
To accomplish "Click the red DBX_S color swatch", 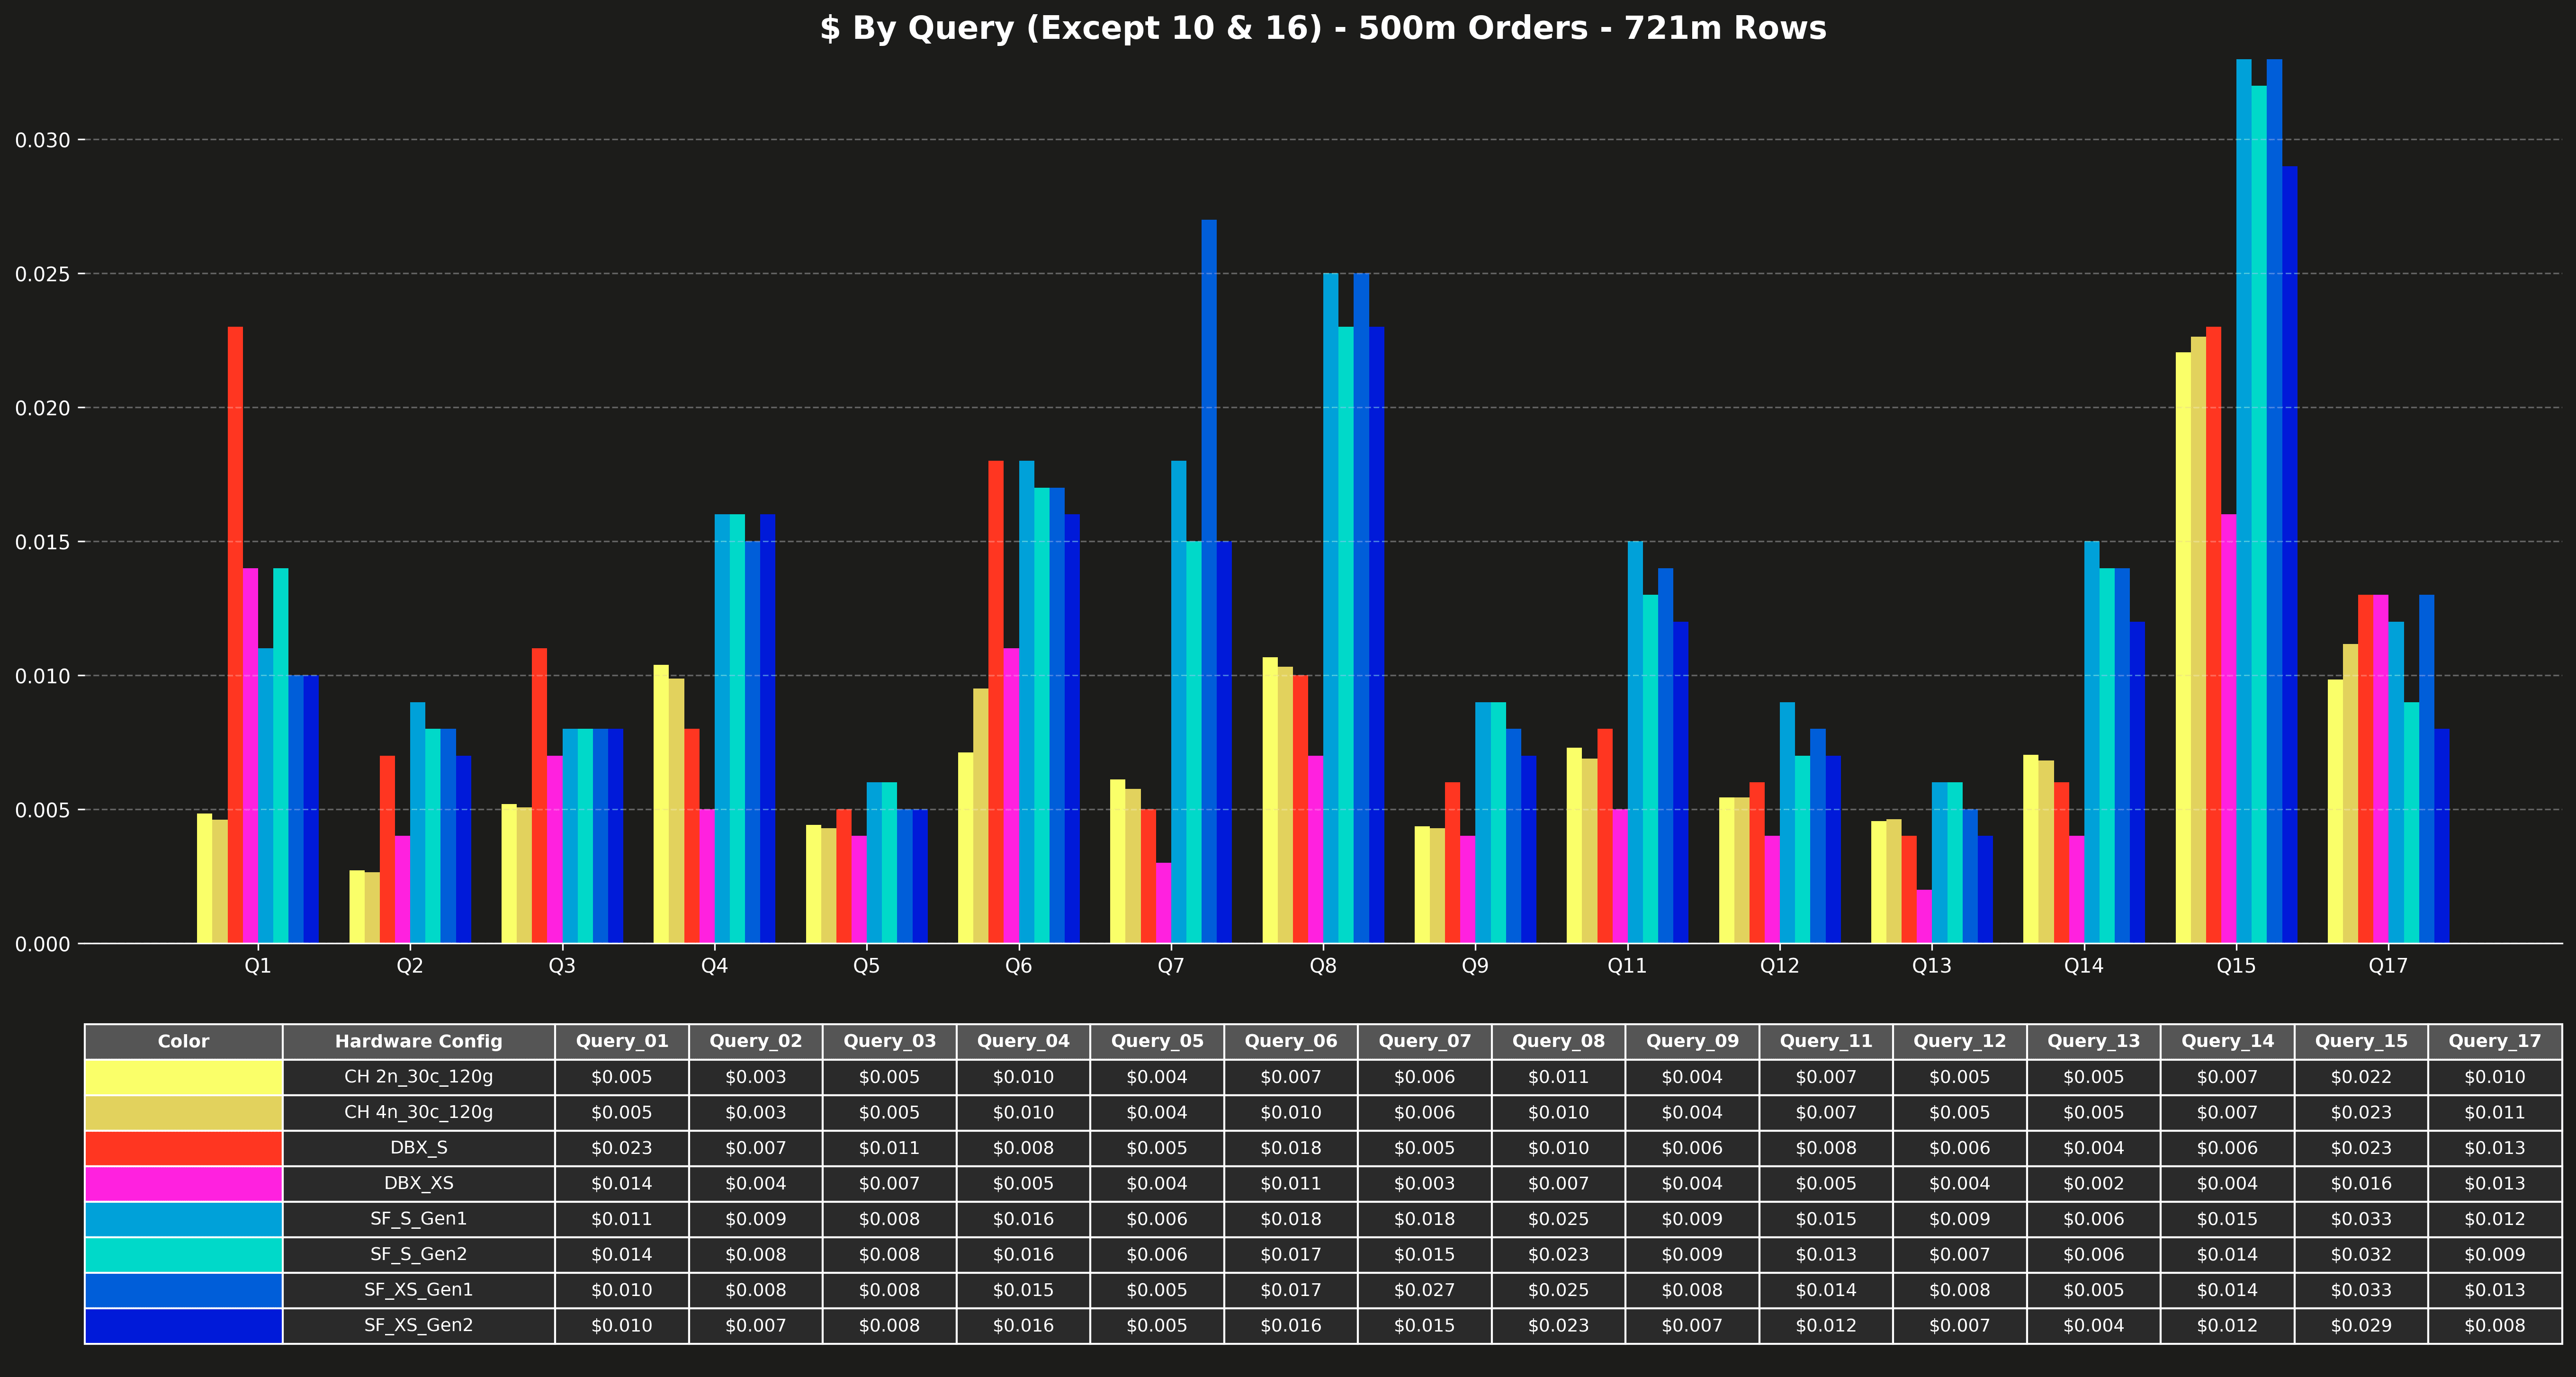I will click(x=183, y=1148).
